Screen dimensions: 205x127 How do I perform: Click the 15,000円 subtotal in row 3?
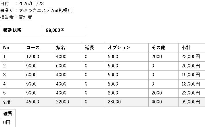coord(190,75)
